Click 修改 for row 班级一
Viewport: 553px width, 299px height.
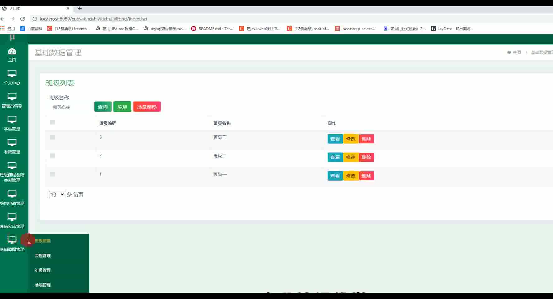(351, 176)
